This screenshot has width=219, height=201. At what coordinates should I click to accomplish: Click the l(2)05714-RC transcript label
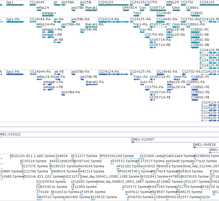coord(160,24)
